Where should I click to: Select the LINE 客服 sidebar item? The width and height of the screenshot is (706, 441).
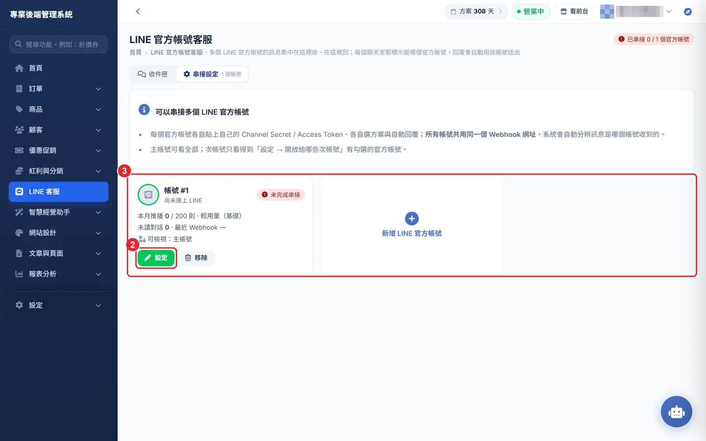pos(58,192)
